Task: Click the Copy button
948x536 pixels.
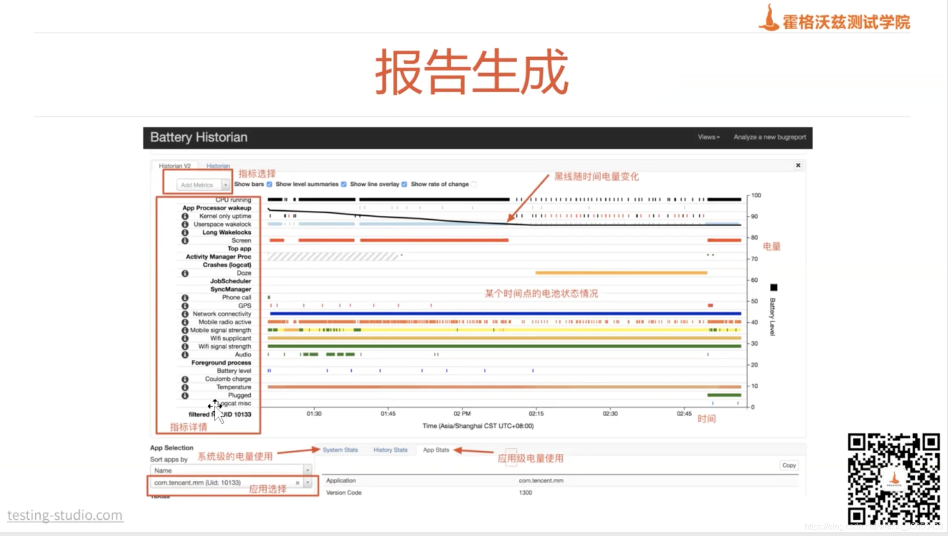Action: tap(789, 466)
